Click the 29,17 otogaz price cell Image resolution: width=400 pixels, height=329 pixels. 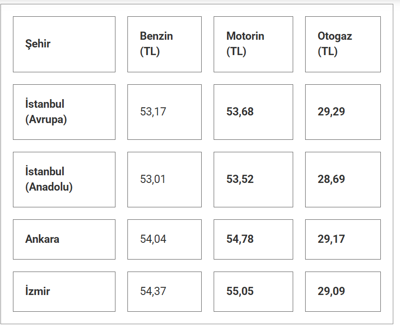click(343, 239)
